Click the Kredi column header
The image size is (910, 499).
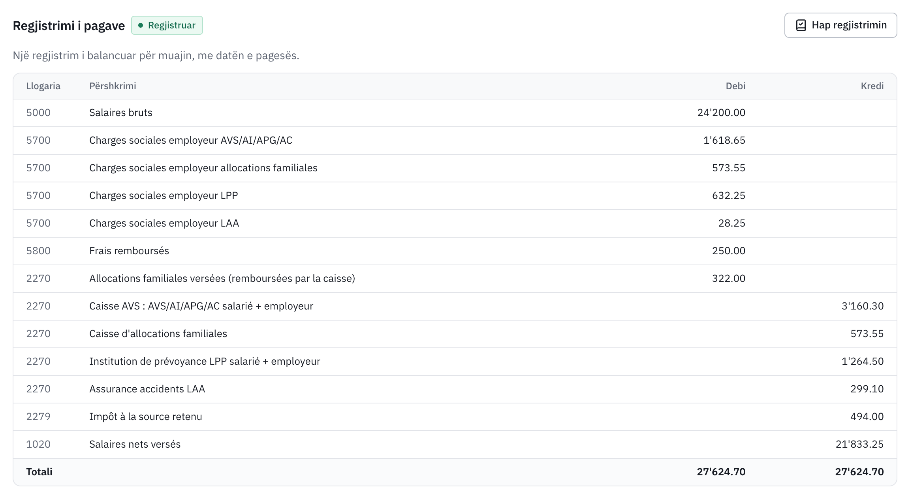[x=872, y=86]
